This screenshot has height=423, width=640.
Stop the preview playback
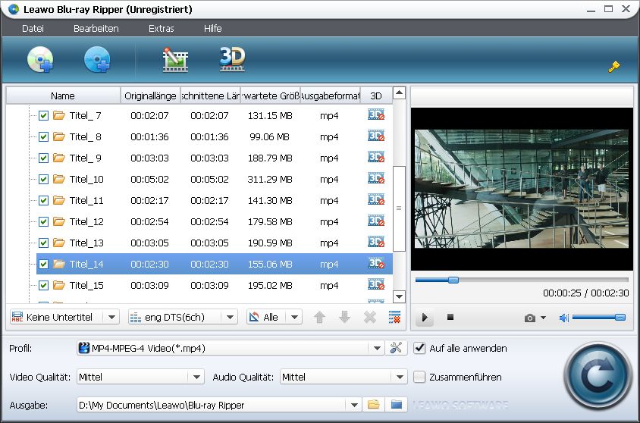[x=450, y=317]
